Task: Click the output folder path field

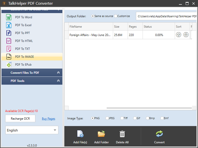Action: pyautogui.click(x=166, y=16)
